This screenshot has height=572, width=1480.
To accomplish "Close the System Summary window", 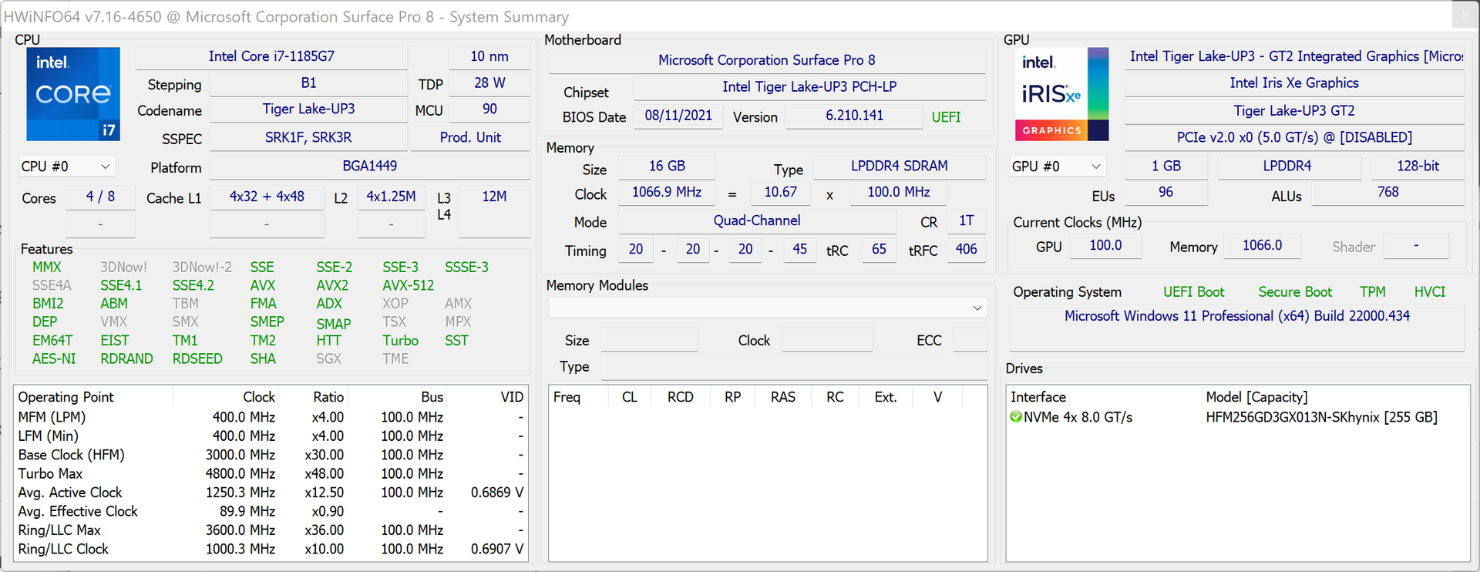I will pos(1465,14).
